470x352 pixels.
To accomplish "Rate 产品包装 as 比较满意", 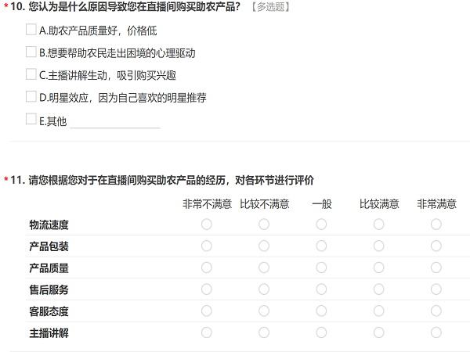I will click(x=379, y=246).
